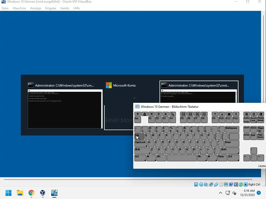Click the Enter key on soft keyboard
This screenshot has height=199, width=266.
232,144
